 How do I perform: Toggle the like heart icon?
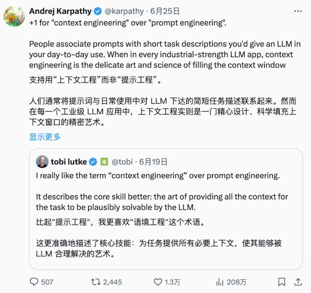point(158,281)
